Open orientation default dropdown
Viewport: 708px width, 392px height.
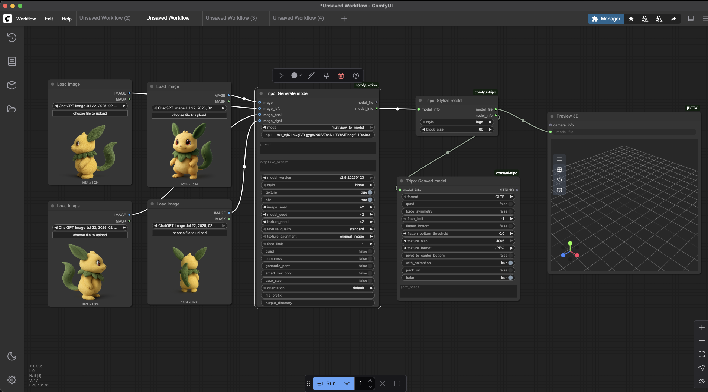(x=318, y=288)
